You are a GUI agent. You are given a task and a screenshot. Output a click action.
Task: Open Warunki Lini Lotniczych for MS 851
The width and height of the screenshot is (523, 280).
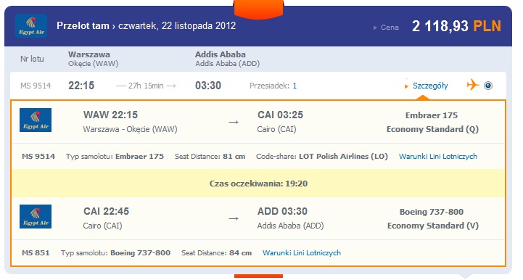302,252
